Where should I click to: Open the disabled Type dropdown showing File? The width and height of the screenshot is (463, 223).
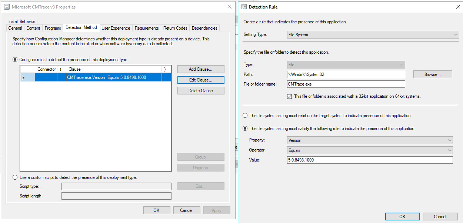click(346, 65)
